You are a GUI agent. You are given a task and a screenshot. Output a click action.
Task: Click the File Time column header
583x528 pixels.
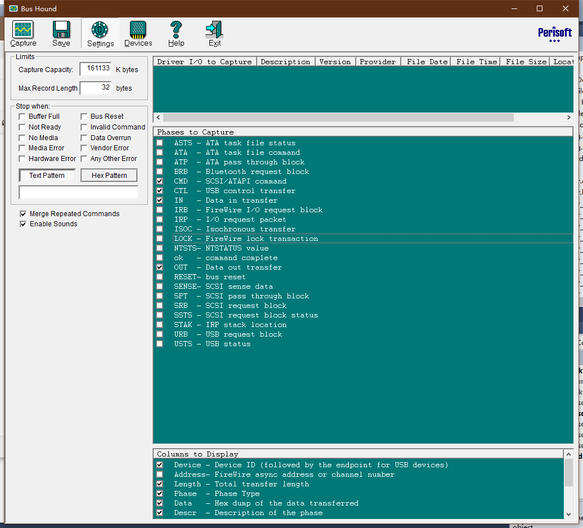tap(476, 62)
